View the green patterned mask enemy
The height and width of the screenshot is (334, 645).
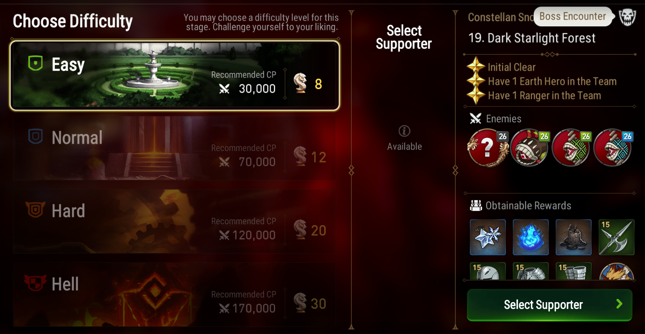571,148
